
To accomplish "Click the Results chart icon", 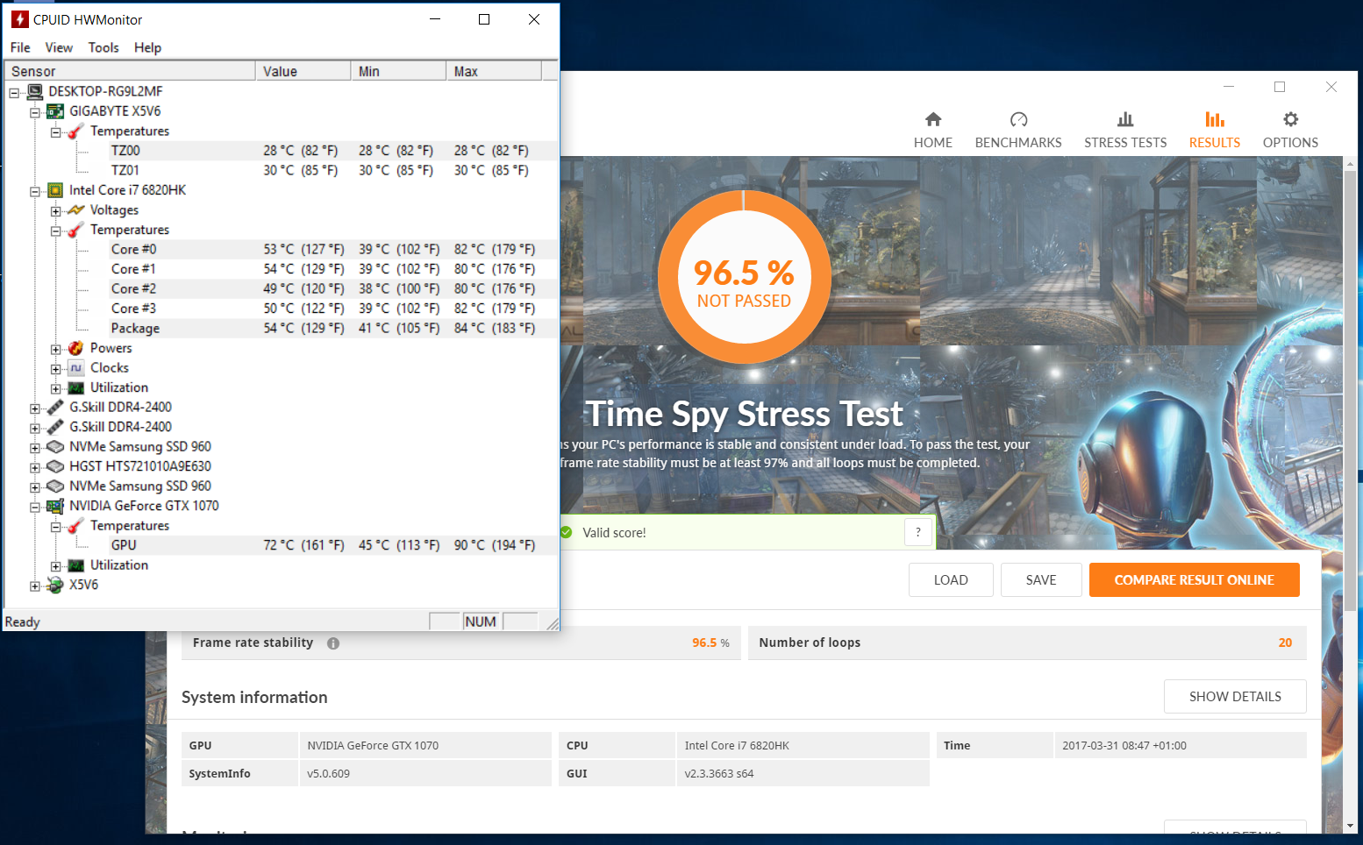I will (1215, 119).
